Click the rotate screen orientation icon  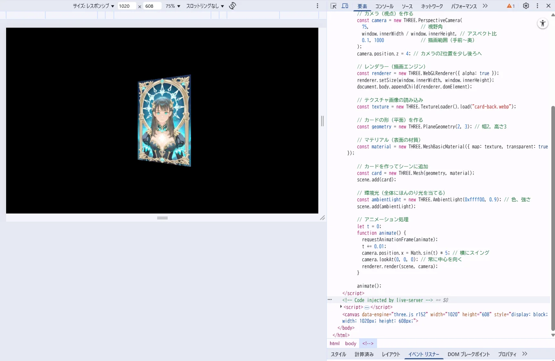[233, 6]
